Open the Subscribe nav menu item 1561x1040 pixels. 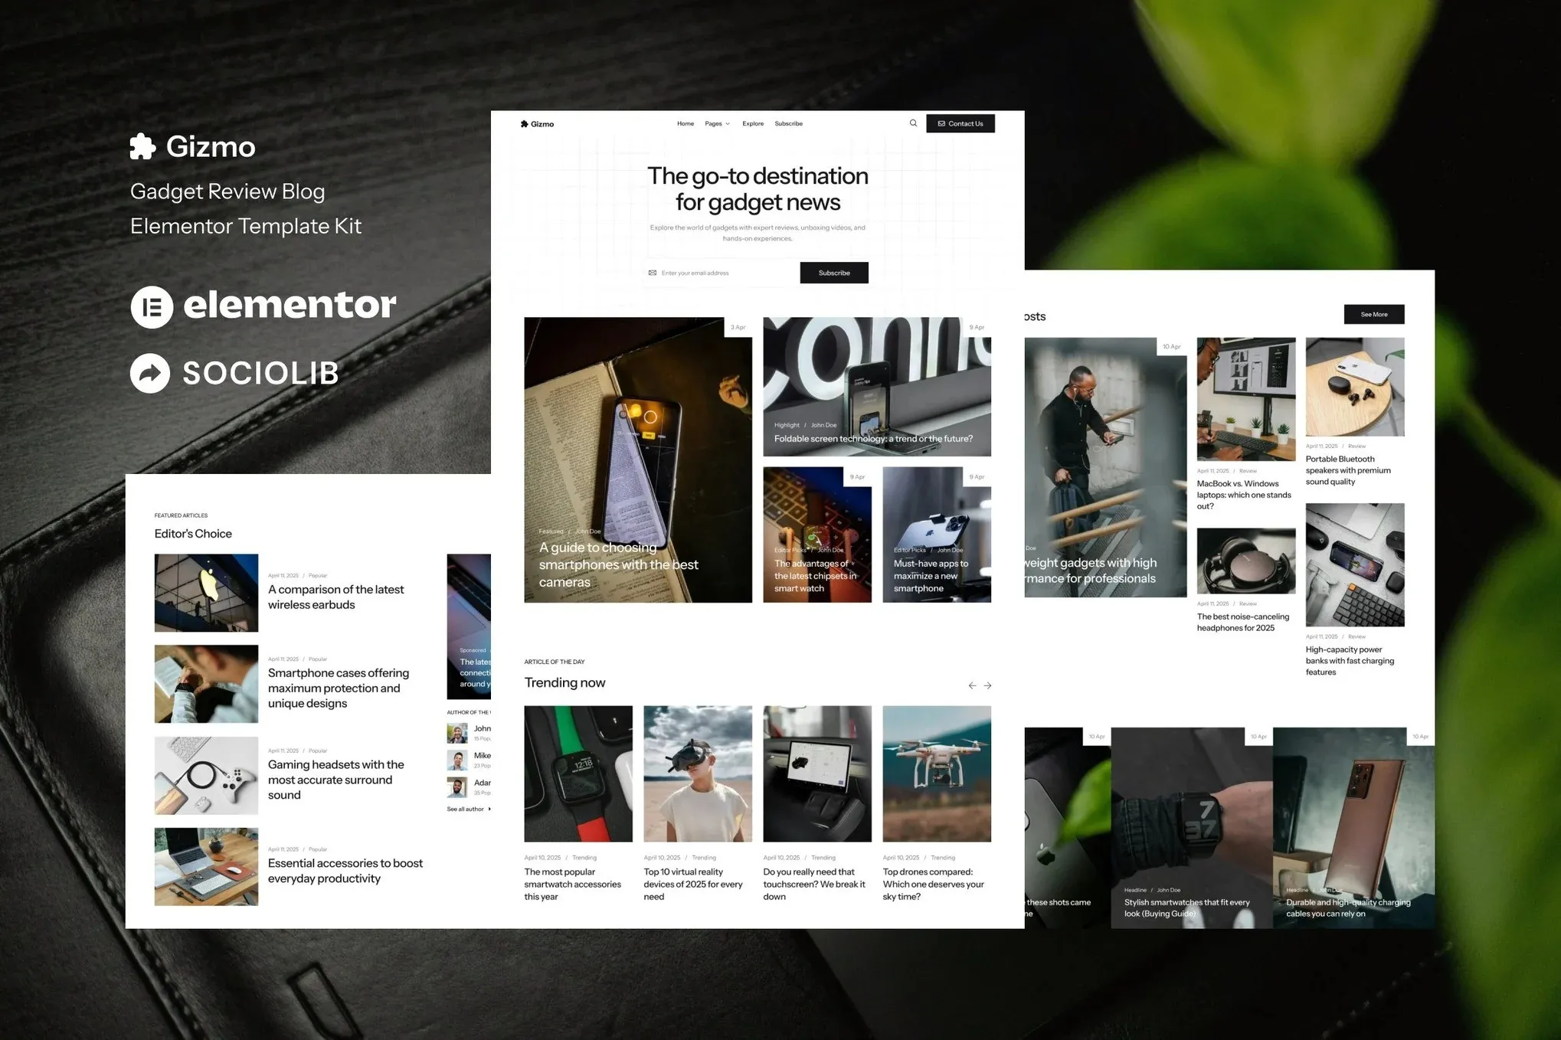point(789,123)
